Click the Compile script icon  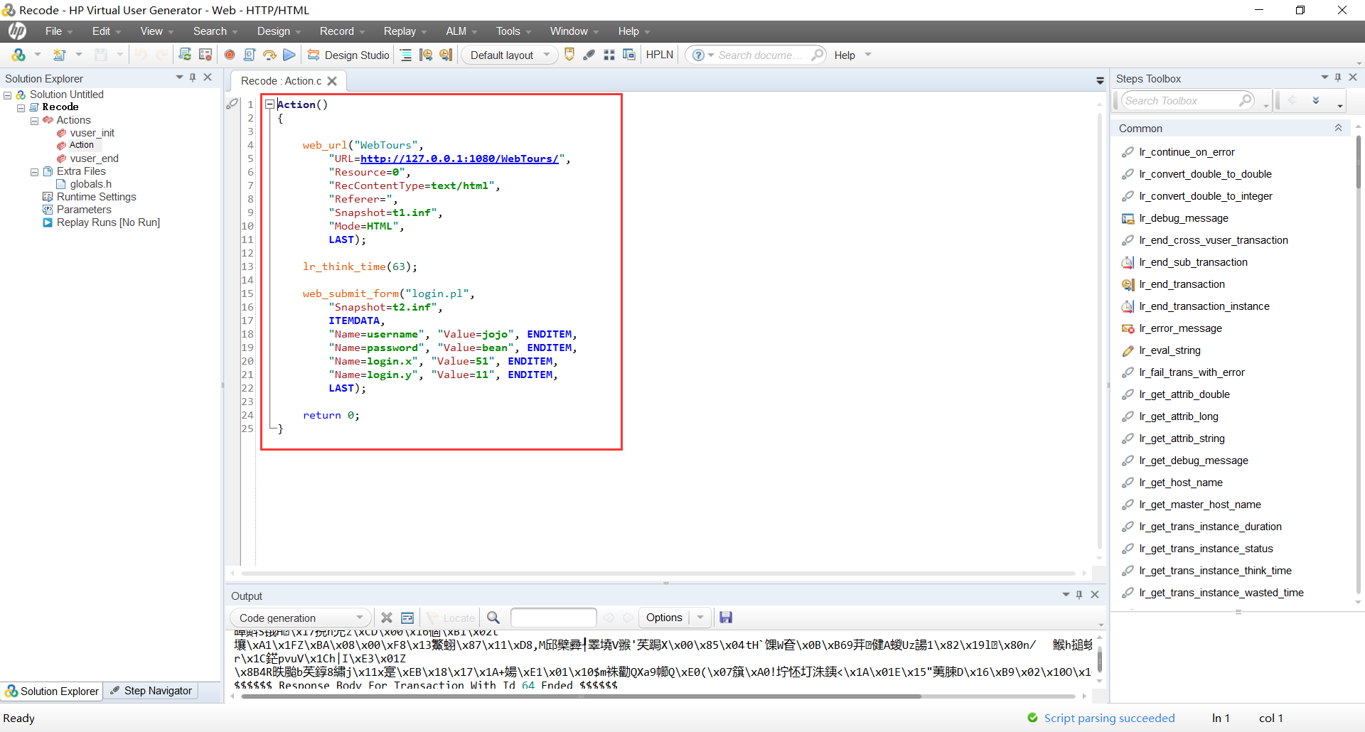[250, 55]
